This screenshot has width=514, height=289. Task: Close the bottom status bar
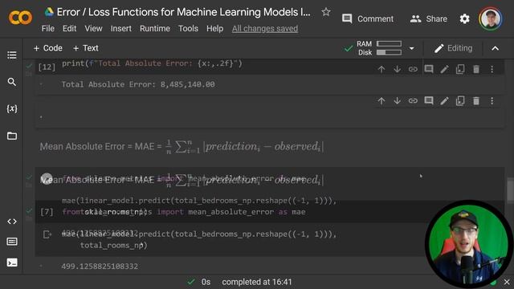507,282
